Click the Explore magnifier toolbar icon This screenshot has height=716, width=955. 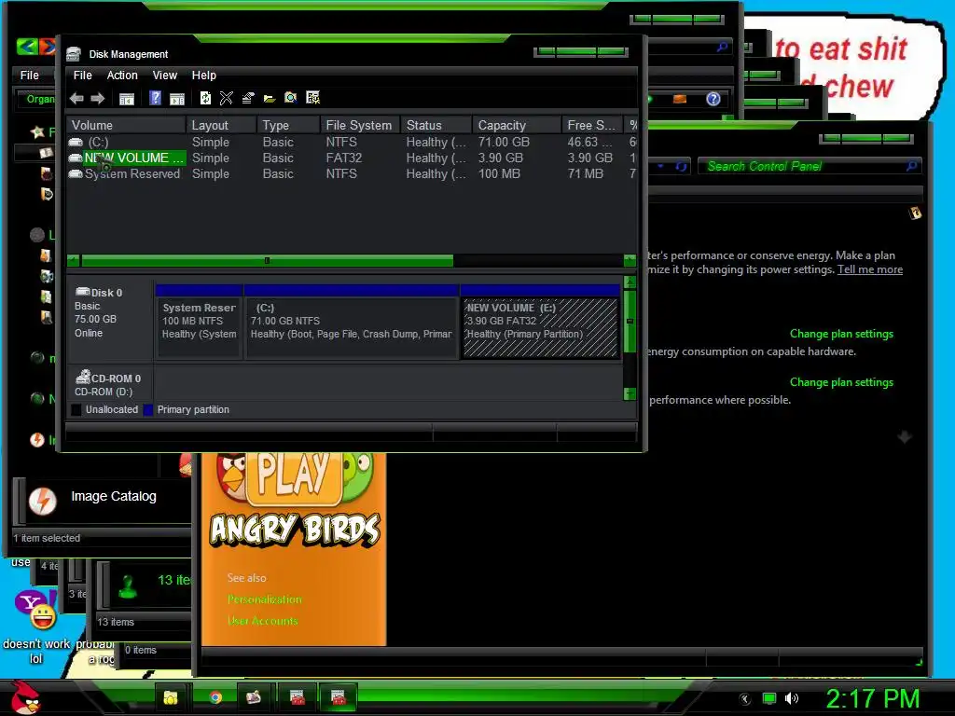pyautogui.click(x=291, y=97)
